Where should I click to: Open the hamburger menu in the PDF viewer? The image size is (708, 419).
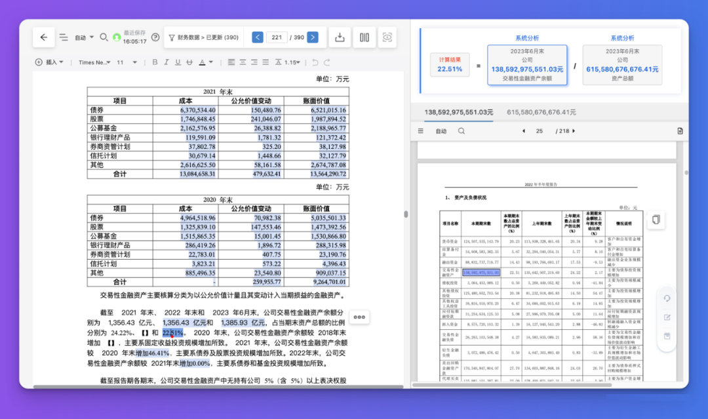420,131
